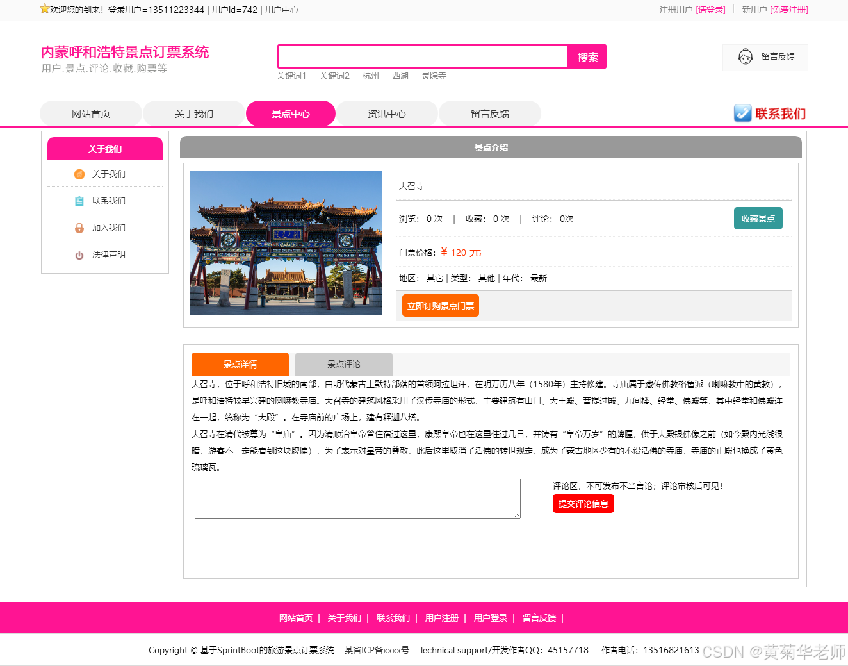
Task: Click footer link 用户注册
Action: (x=442, y=618)
